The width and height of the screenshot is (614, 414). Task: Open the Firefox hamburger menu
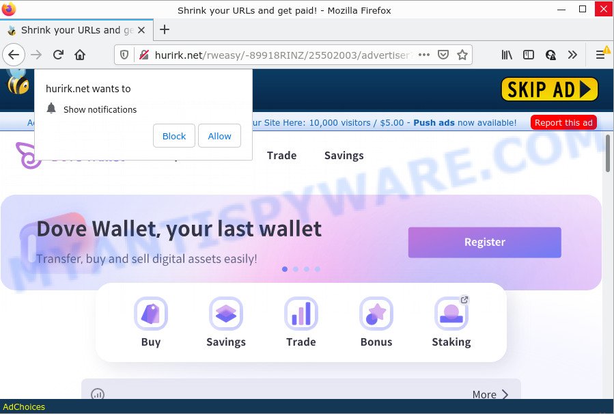(600, 55)
